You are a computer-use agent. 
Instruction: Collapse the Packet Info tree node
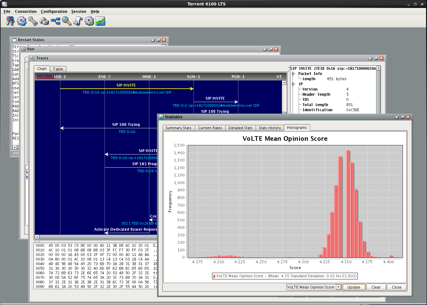click(293, 74)
